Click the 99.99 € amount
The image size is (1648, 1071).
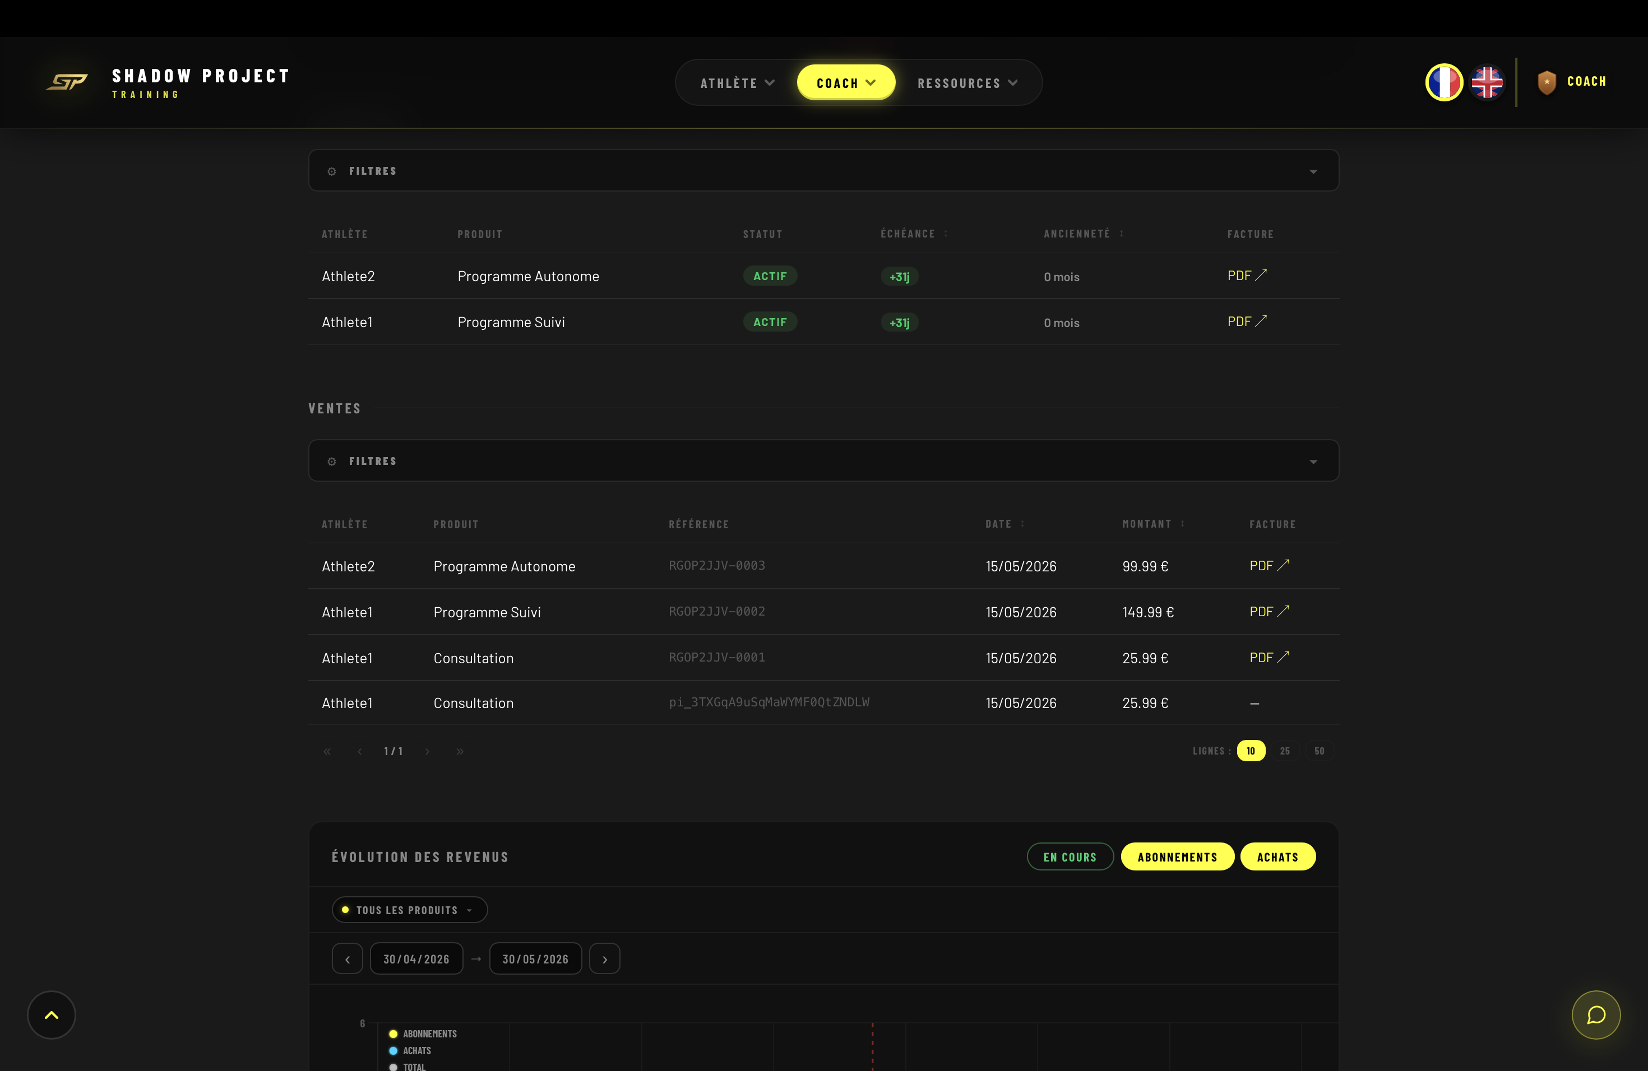click(x=1145, y=566)
